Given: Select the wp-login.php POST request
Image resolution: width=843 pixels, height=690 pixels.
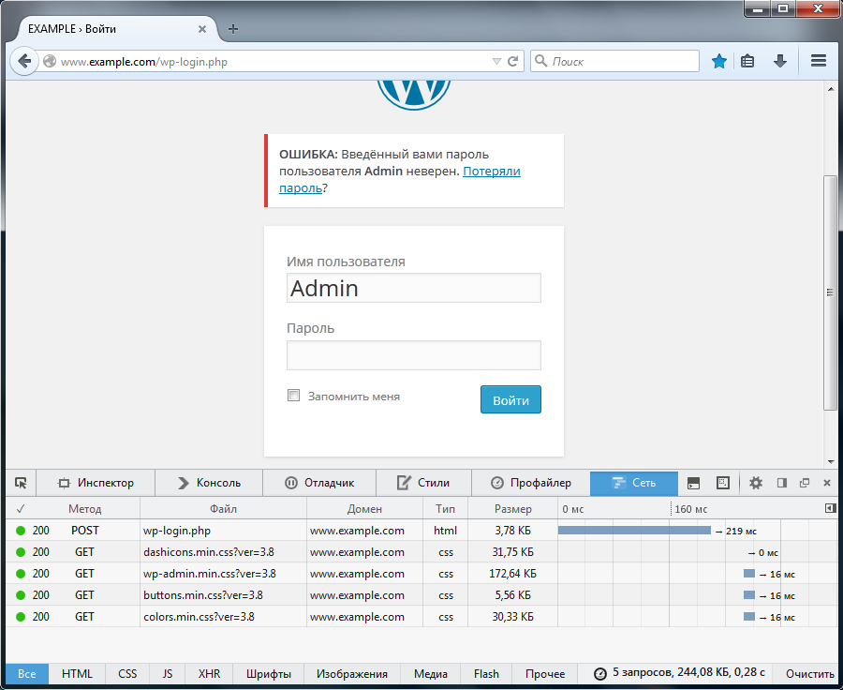Looking at the screenshot, I should coord(421,530).
